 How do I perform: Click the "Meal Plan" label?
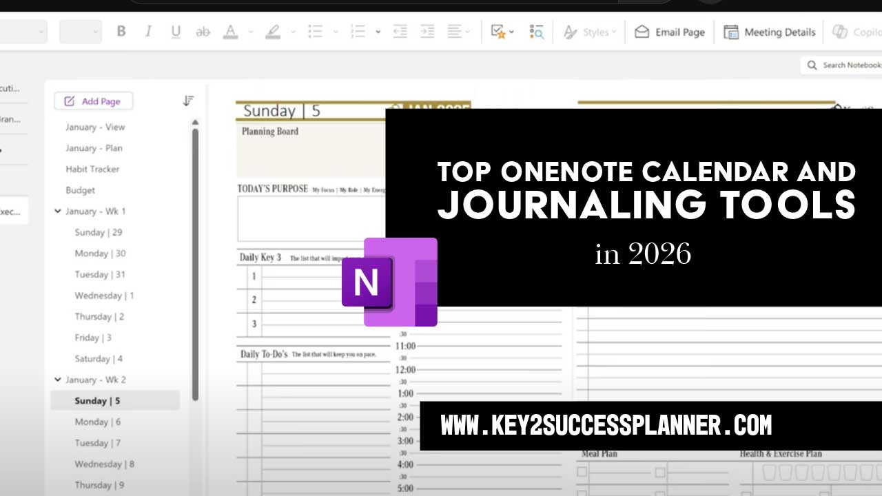click(599, 454)
